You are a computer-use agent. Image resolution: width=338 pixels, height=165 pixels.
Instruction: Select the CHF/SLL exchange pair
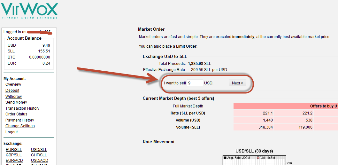(39, 155)
